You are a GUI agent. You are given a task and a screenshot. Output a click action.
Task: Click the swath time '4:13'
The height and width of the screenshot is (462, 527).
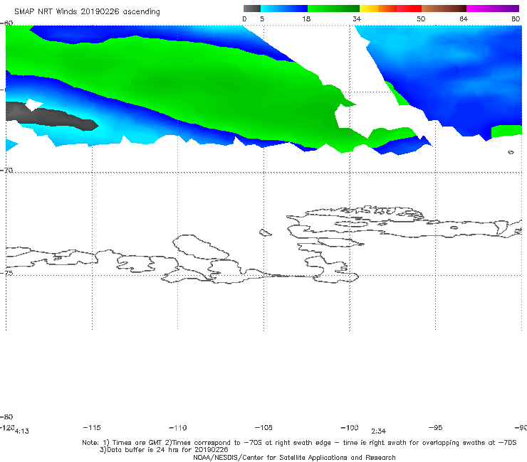coord(22,431)
